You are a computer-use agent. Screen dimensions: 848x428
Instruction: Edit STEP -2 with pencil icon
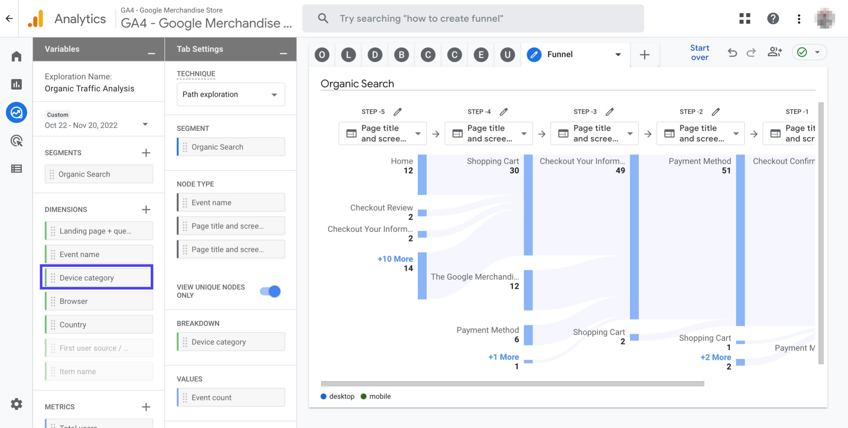click(716, 112)
